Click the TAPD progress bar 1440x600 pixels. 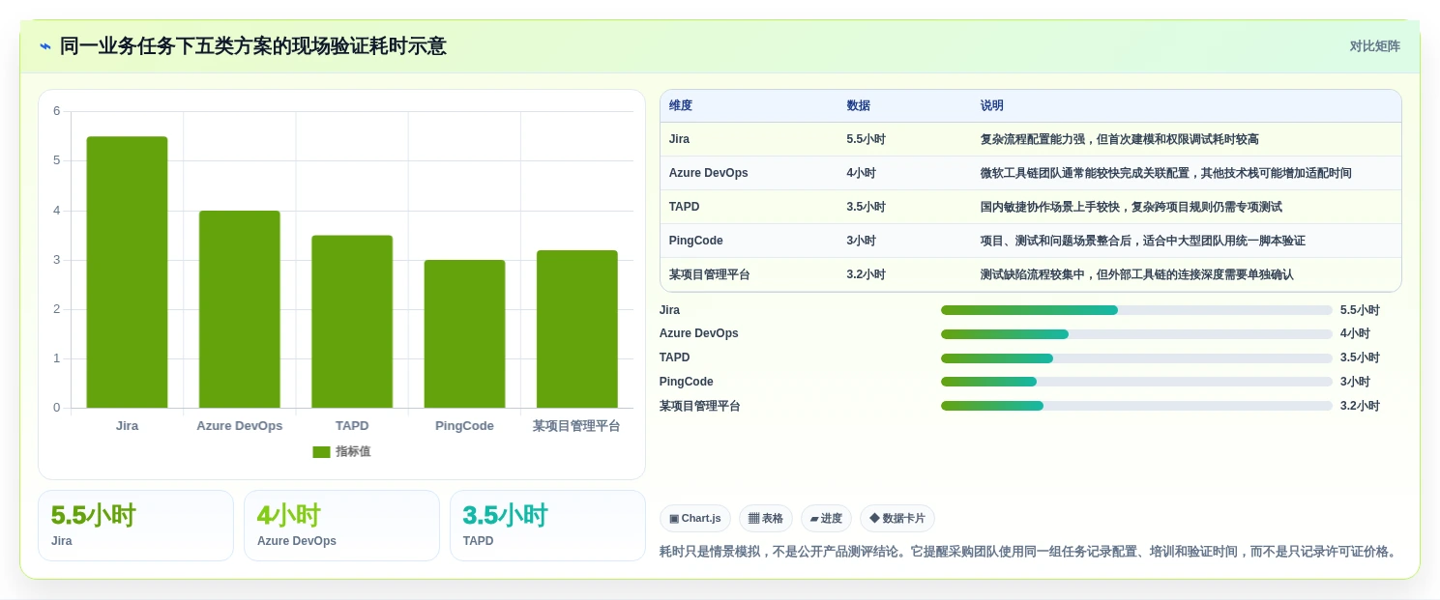[1136, 358]
